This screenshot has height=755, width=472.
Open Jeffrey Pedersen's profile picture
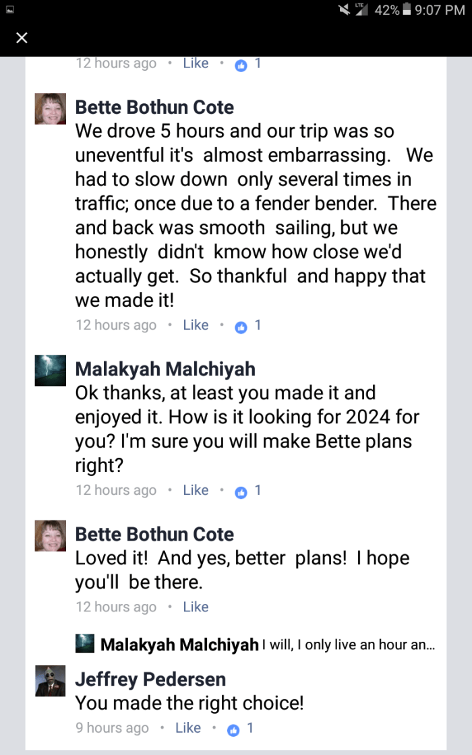pos(51,681)
